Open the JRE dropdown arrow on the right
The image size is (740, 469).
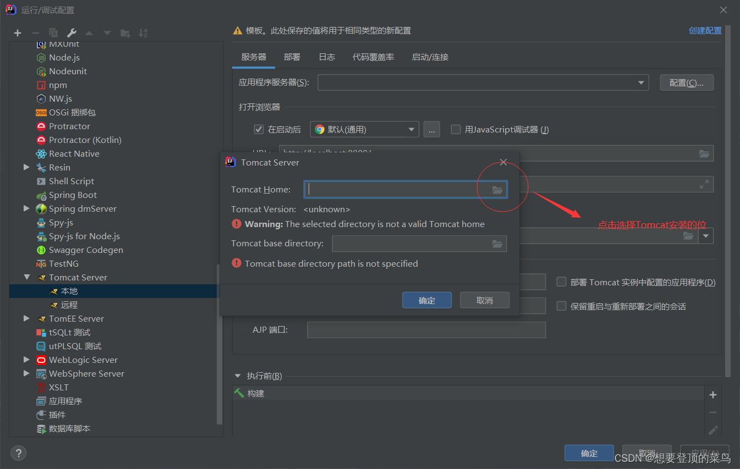pyautogui.click(x=706, y=236)
